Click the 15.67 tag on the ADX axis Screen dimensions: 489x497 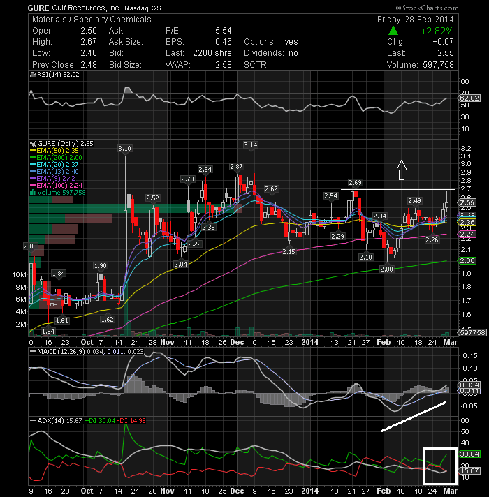[x=469, y=470]
